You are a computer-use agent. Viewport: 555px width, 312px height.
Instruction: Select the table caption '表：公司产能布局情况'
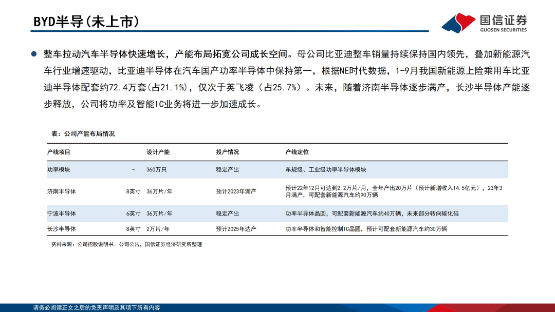(83, 133)
